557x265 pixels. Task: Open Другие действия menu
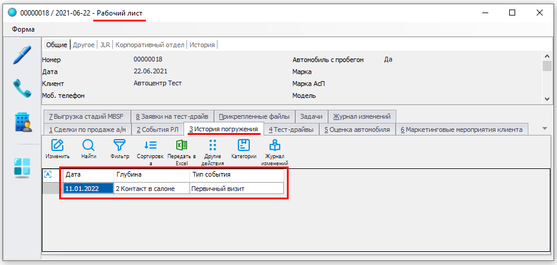point(213,145)
